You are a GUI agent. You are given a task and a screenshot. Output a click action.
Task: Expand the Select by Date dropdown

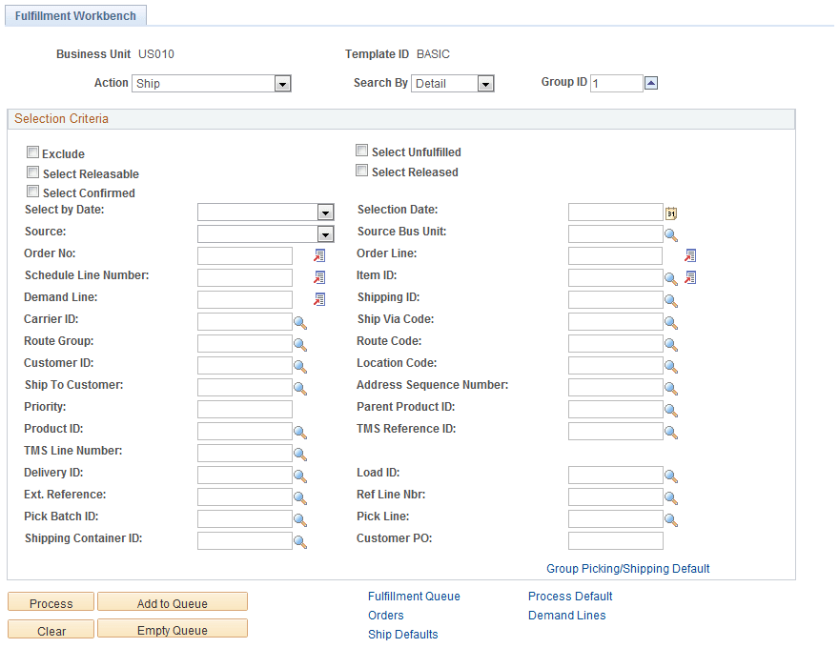[x=325, y=212]
